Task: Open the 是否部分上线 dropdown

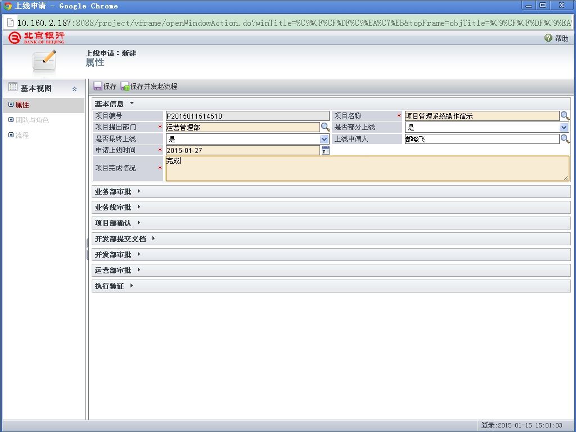Action: 564,128
